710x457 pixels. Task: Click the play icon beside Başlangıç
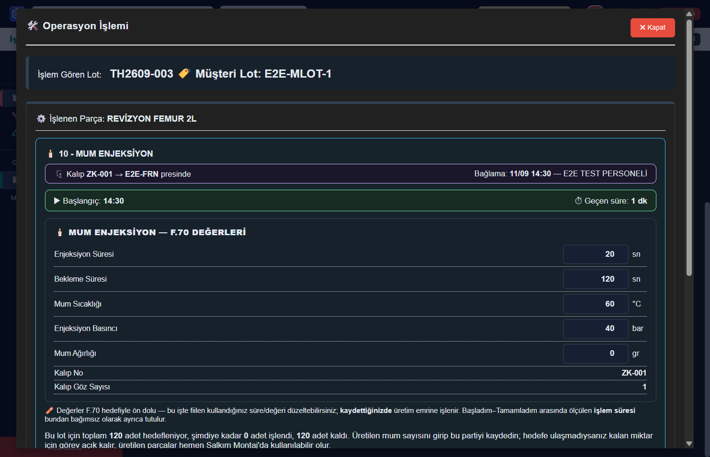(x=57, y=201)
